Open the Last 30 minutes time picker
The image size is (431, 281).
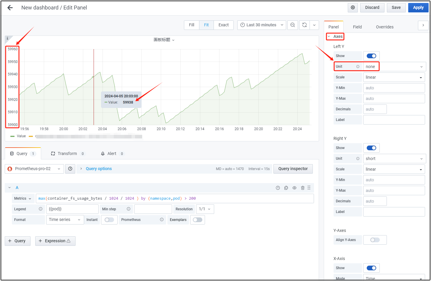[x=262, y=25]
